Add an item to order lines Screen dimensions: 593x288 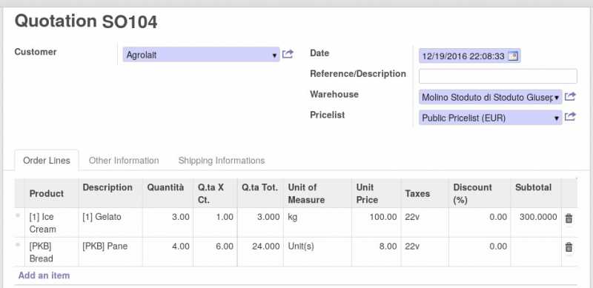pyautogui.click(x=44, y=275)
